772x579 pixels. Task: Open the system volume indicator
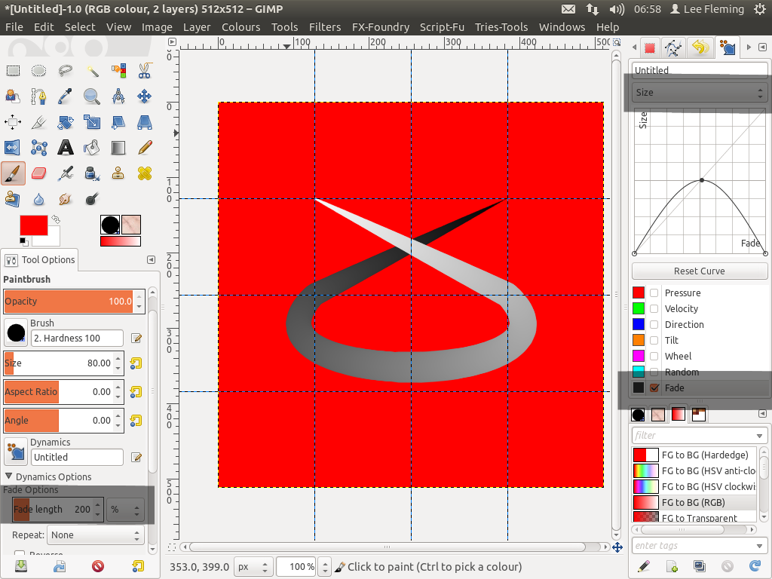point(617,9)
